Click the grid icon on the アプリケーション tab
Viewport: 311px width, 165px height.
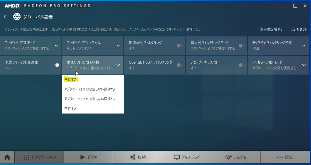click(x=26, y=157)
